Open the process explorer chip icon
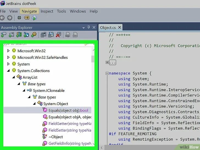This screenshot has height=150, width=200. point(19,18)
